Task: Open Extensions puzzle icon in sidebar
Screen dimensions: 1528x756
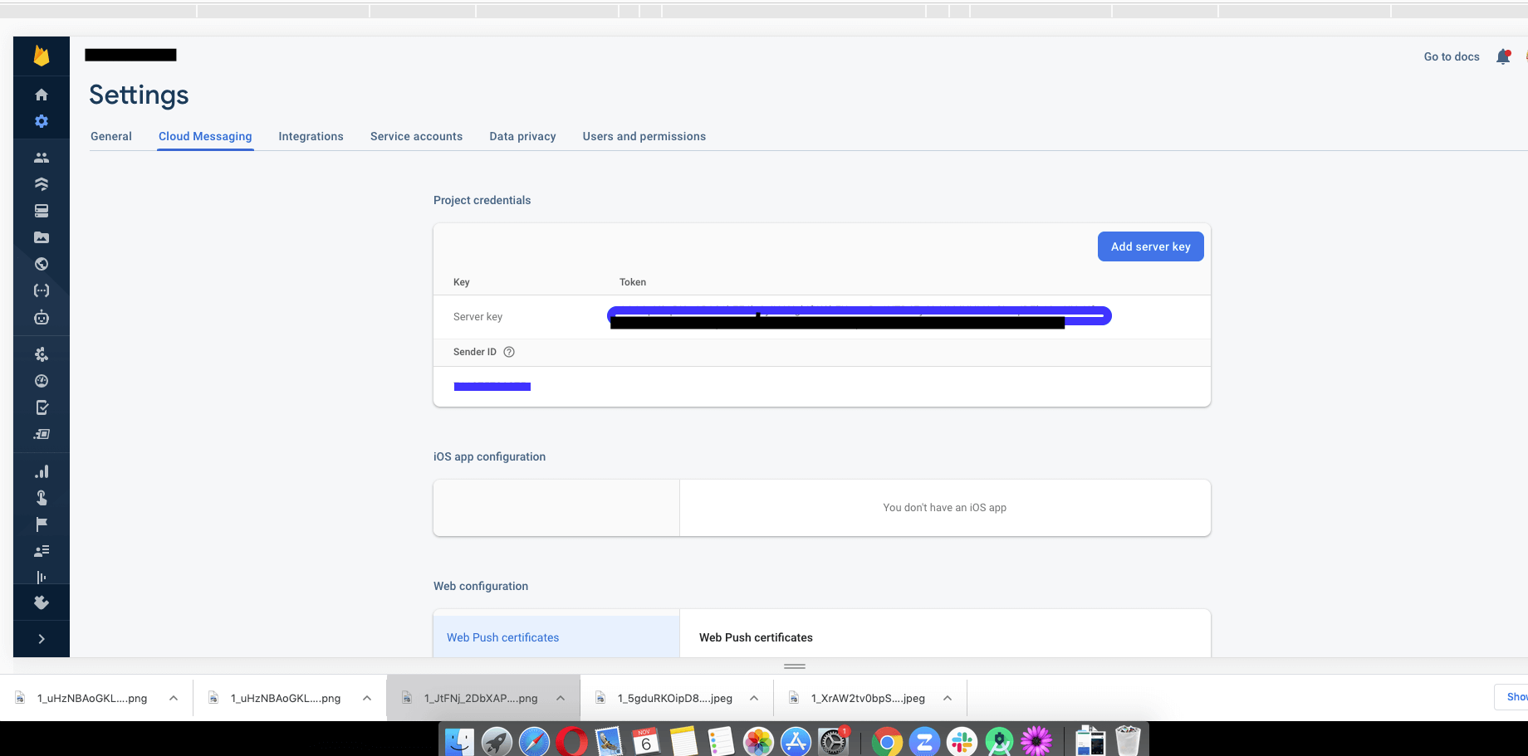Action: [x=42, y=603]
